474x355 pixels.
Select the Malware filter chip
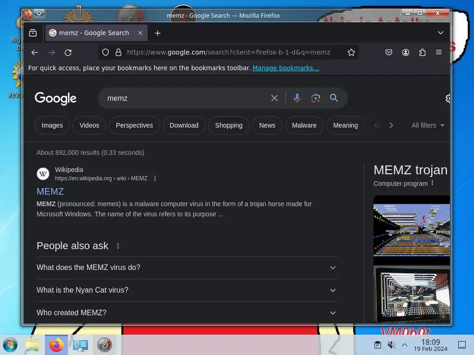[304, 125]
